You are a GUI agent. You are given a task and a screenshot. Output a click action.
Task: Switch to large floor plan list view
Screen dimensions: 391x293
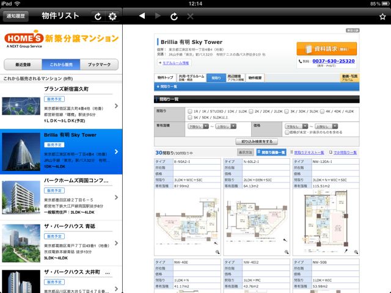[x=345, y=153]
